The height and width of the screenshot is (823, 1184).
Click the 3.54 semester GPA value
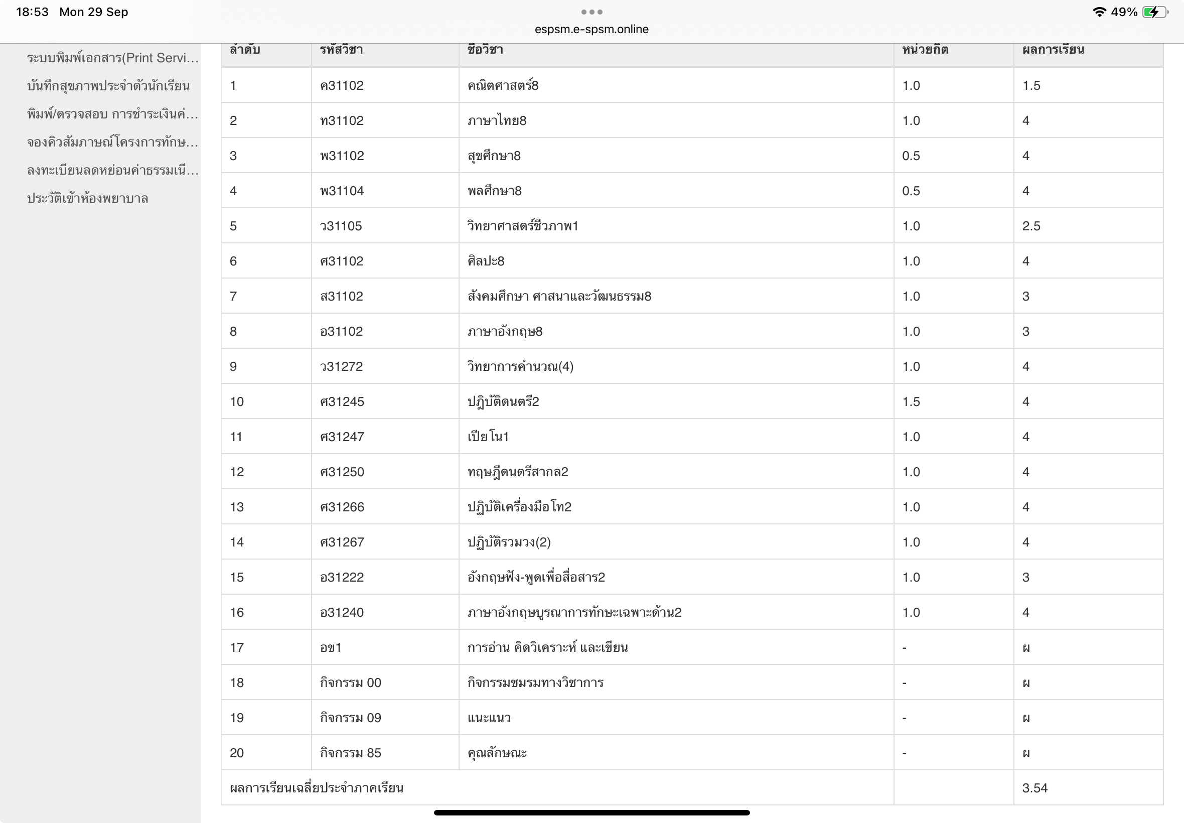1034,788
